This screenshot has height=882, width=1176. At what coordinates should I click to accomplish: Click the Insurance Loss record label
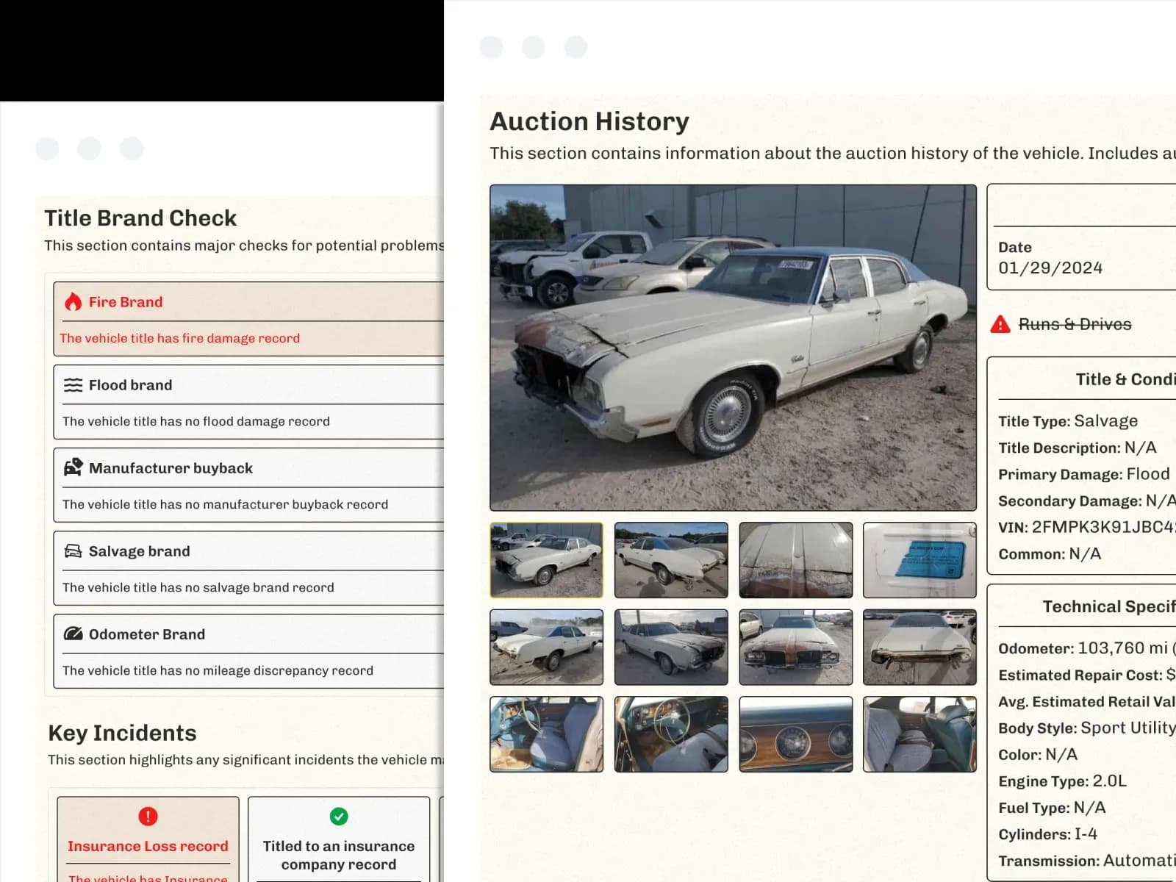point(148,846)
